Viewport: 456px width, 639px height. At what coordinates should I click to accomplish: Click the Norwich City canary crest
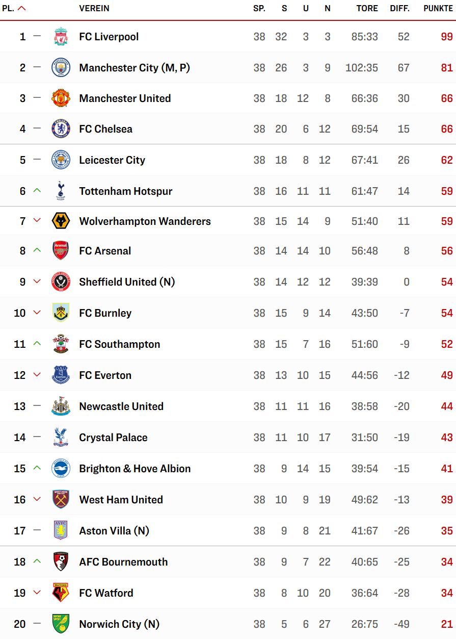tap(61, 624)
